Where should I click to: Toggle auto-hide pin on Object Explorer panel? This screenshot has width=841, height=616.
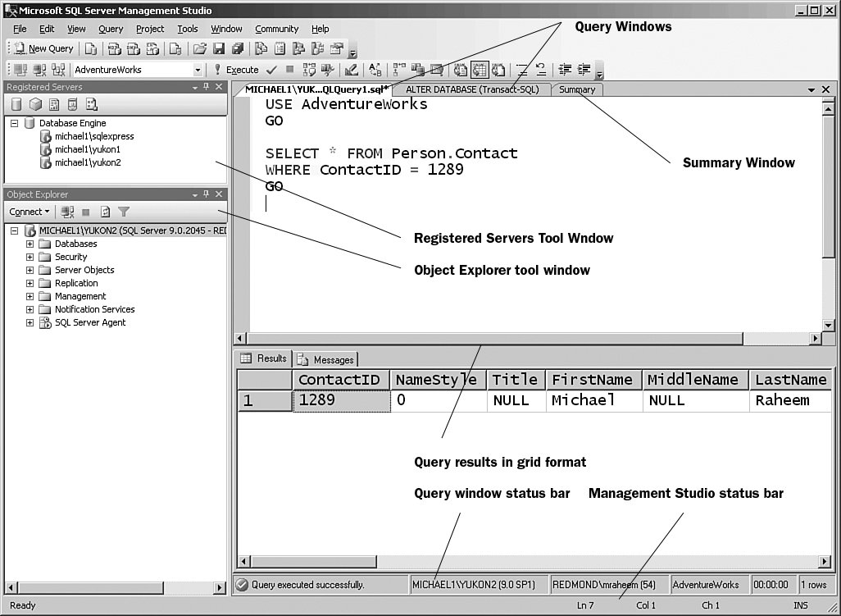(x=206, y=194)
